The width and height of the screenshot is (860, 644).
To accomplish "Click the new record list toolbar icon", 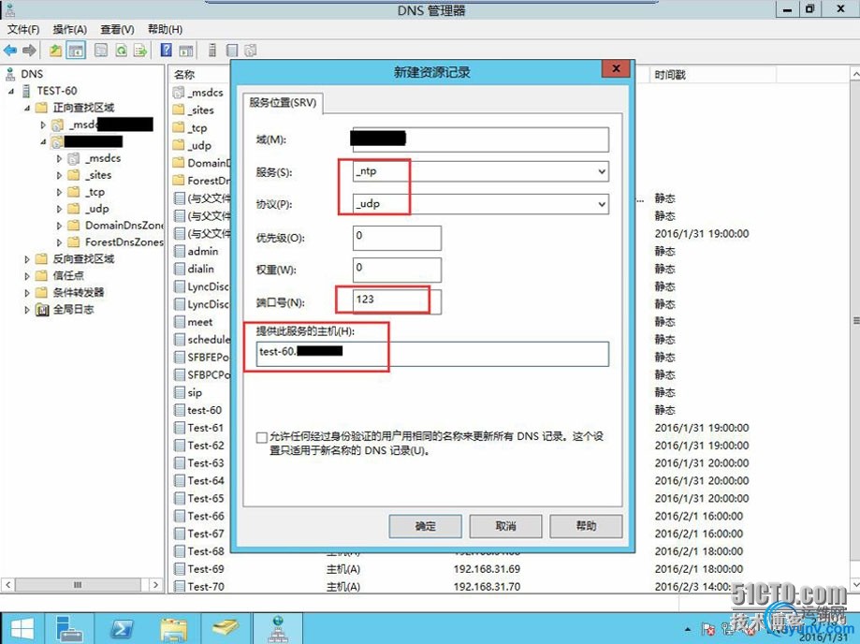I will coord(232,51).
